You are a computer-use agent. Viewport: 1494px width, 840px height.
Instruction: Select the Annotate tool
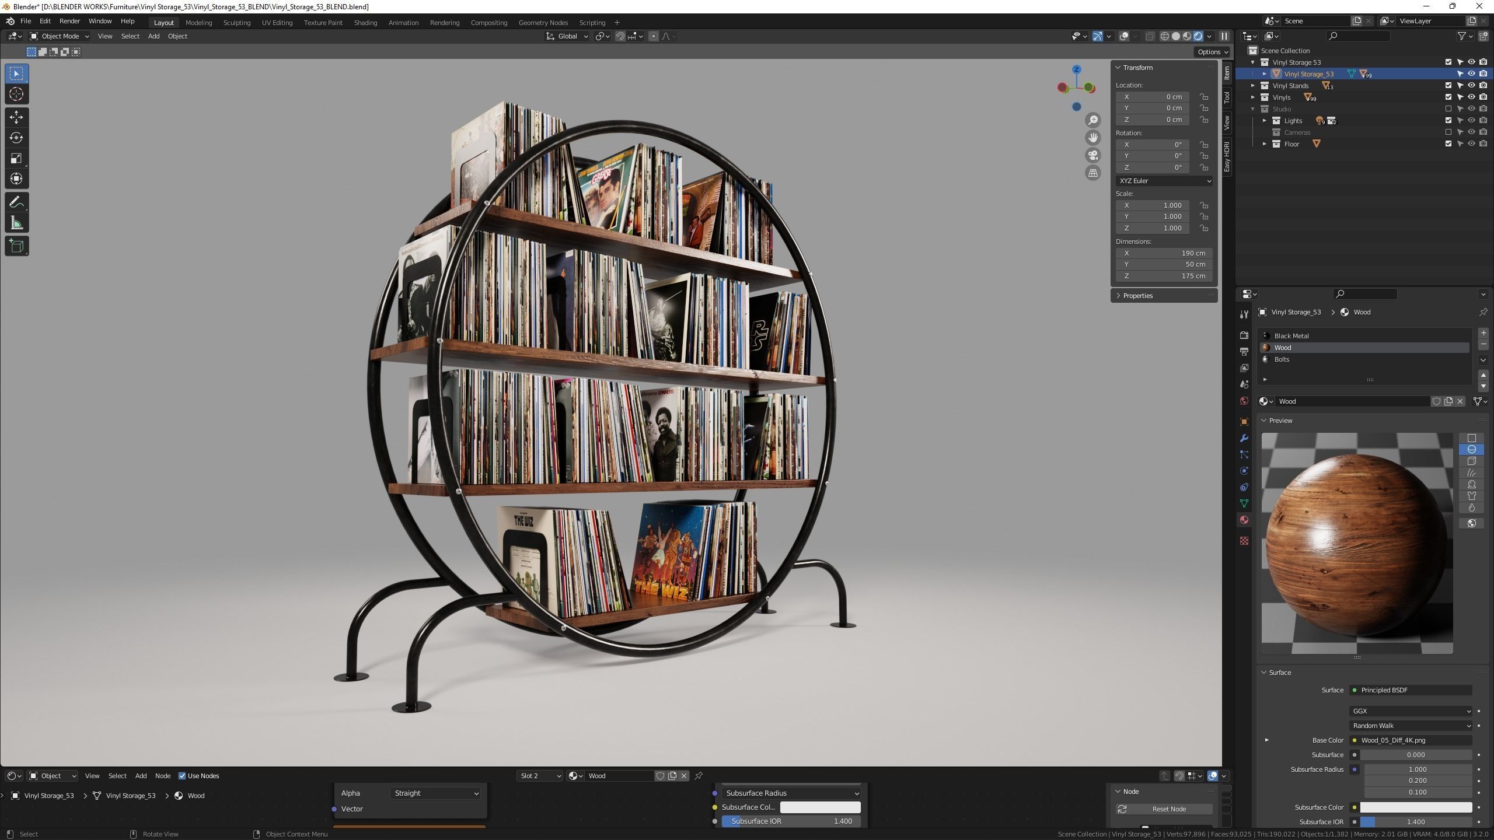16,202
